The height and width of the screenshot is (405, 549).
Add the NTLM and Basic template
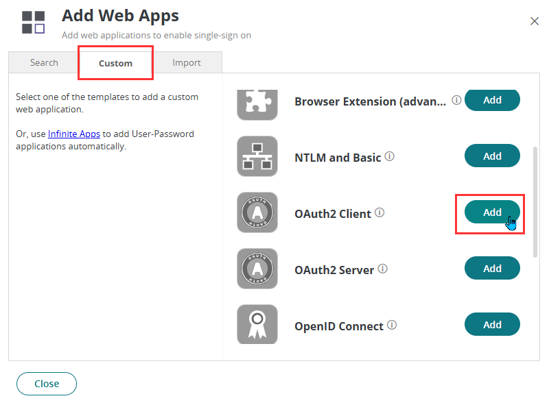[x=492, y=156]
